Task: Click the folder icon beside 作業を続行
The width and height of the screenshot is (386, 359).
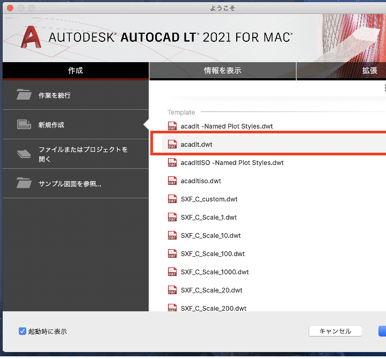Action: click(x=24, y=94)
